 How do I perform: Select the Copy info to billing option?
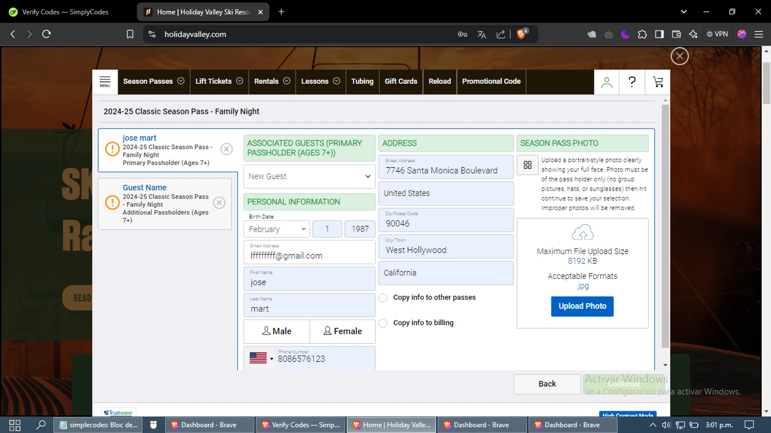(x=383, y=323)
